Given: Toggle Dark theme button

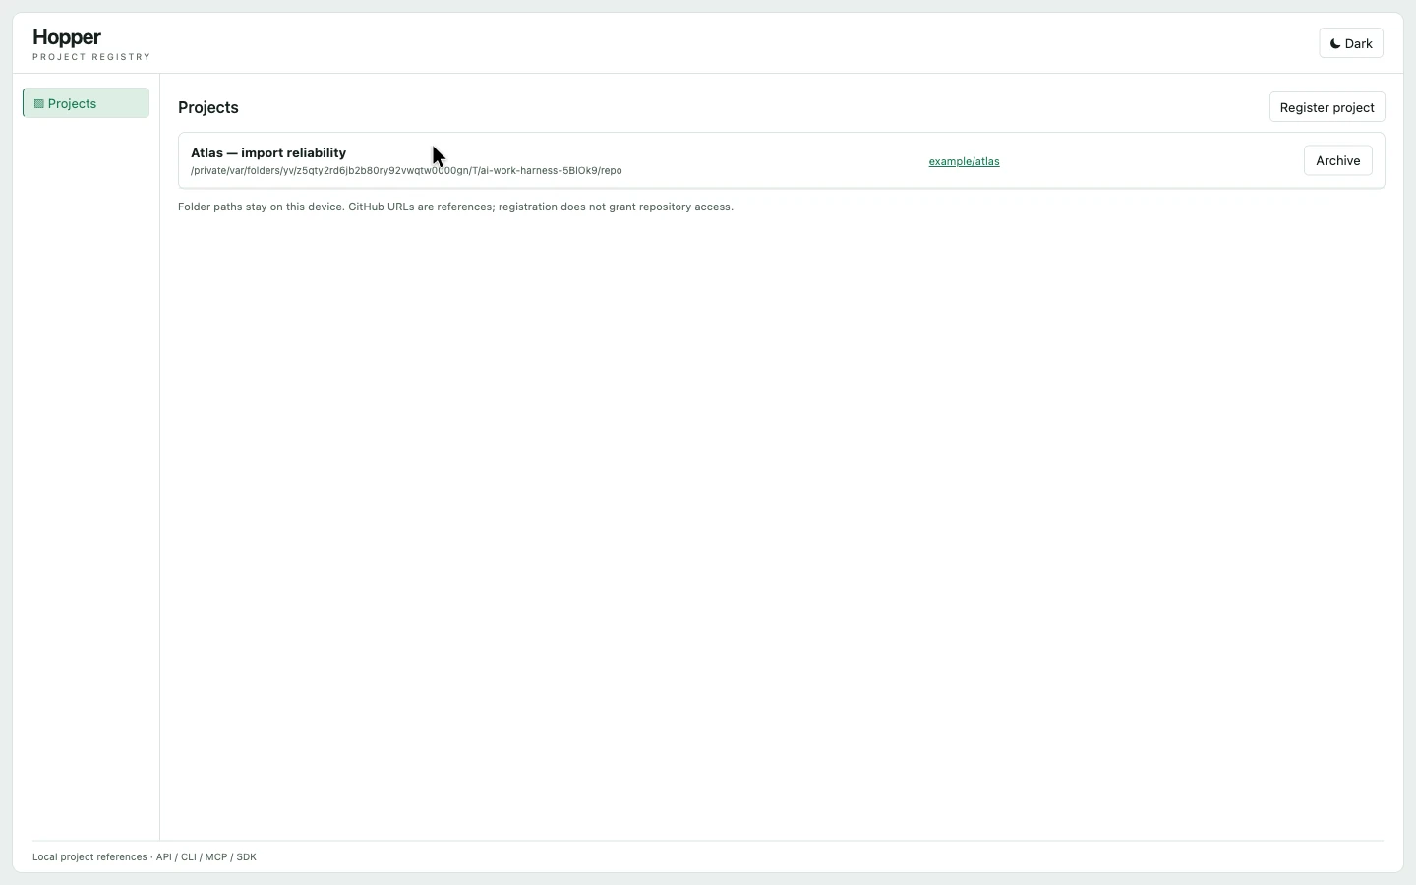Looking at the screenshot, I should coord(1351,43).
